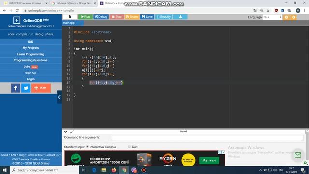Open the IDE sidebar menu item
309x174 pixels.
click(x=30, y=42)
